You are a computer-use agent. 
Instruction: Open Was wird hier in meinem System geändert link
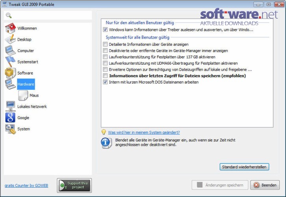coord(144,132)
